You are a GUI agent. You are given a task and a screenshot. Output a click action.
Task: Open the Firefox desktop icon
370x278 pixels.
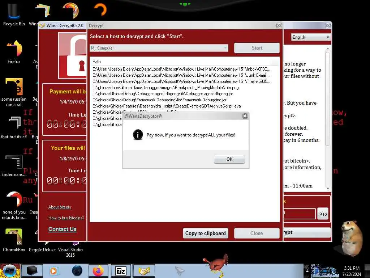14,52
